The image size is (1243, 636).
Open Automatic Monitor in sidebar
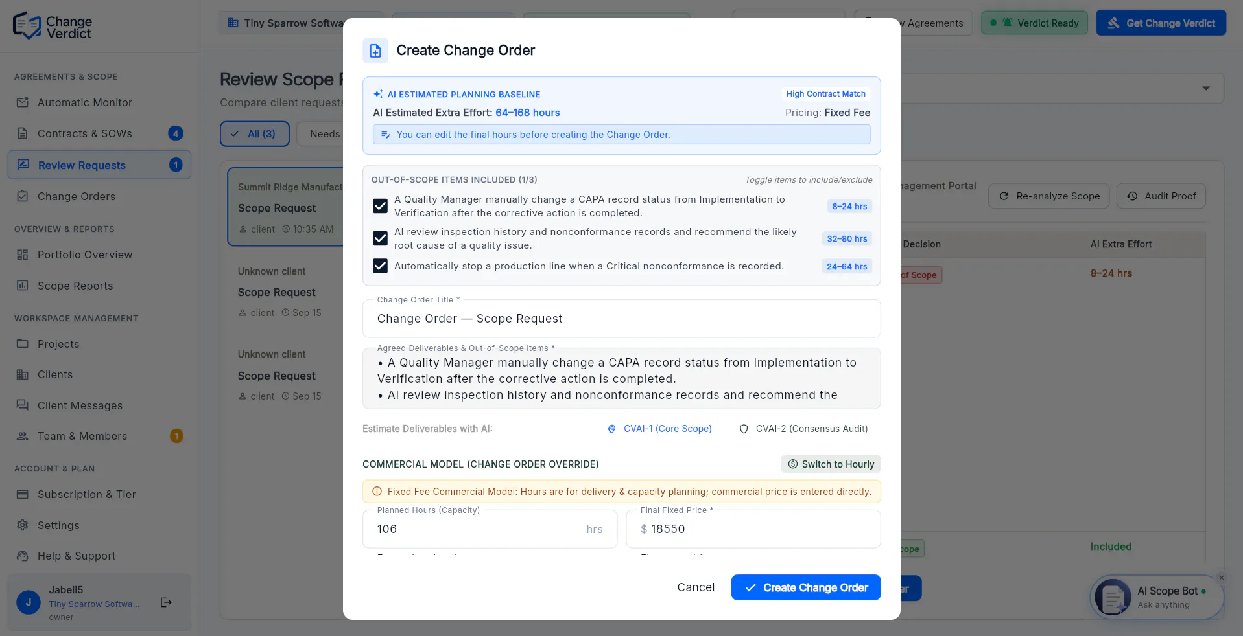(99, 102)
